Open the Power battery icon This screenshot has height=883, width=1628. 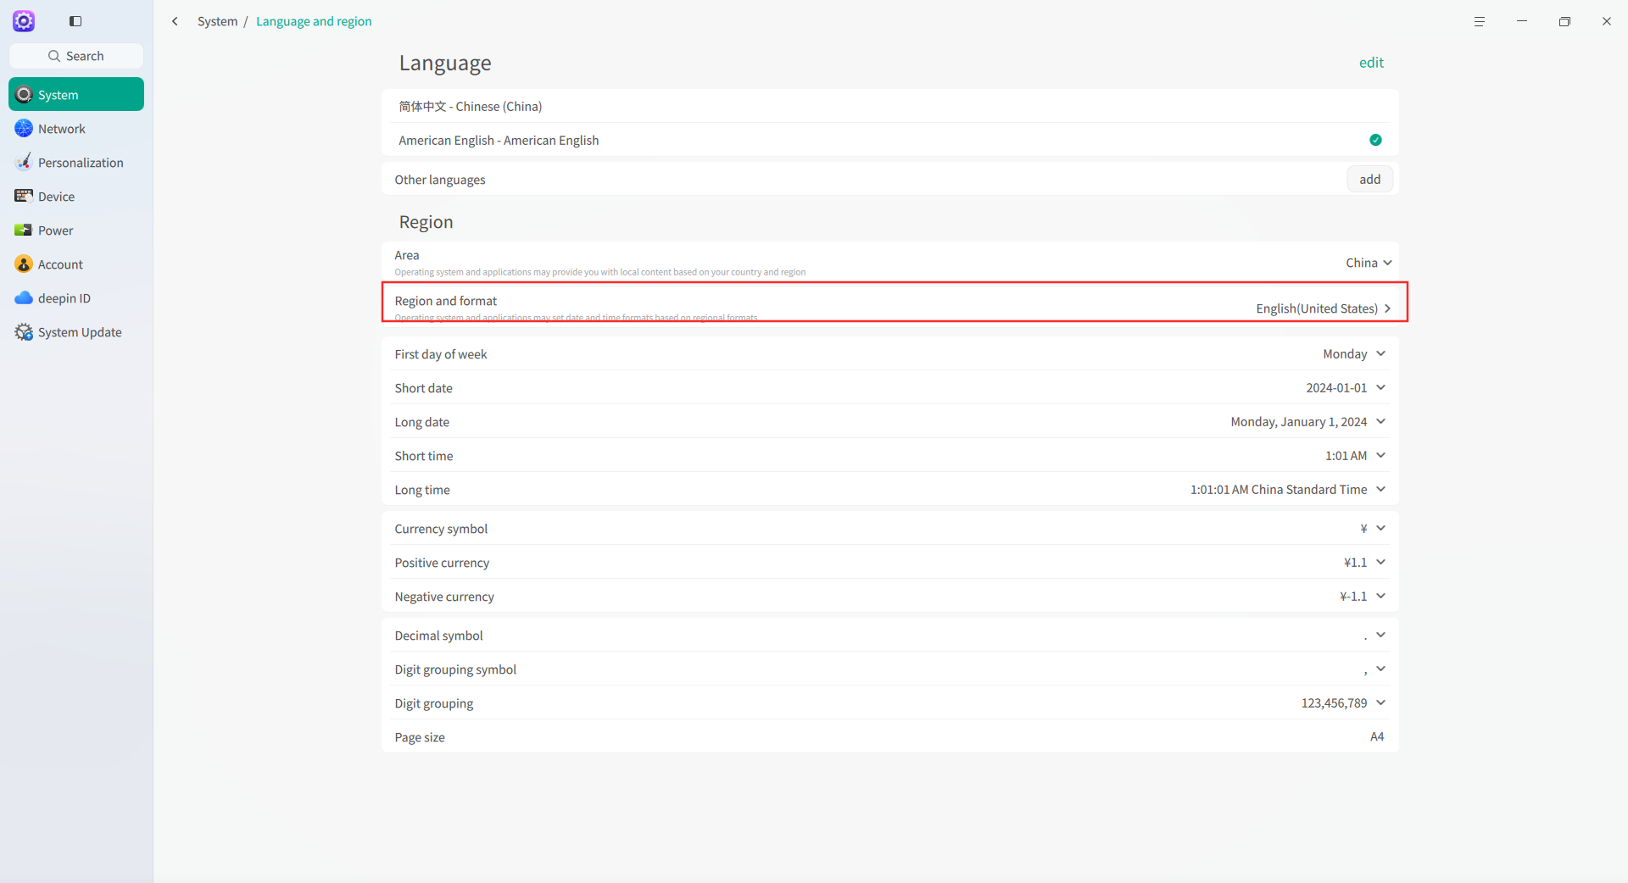[24, 230]
